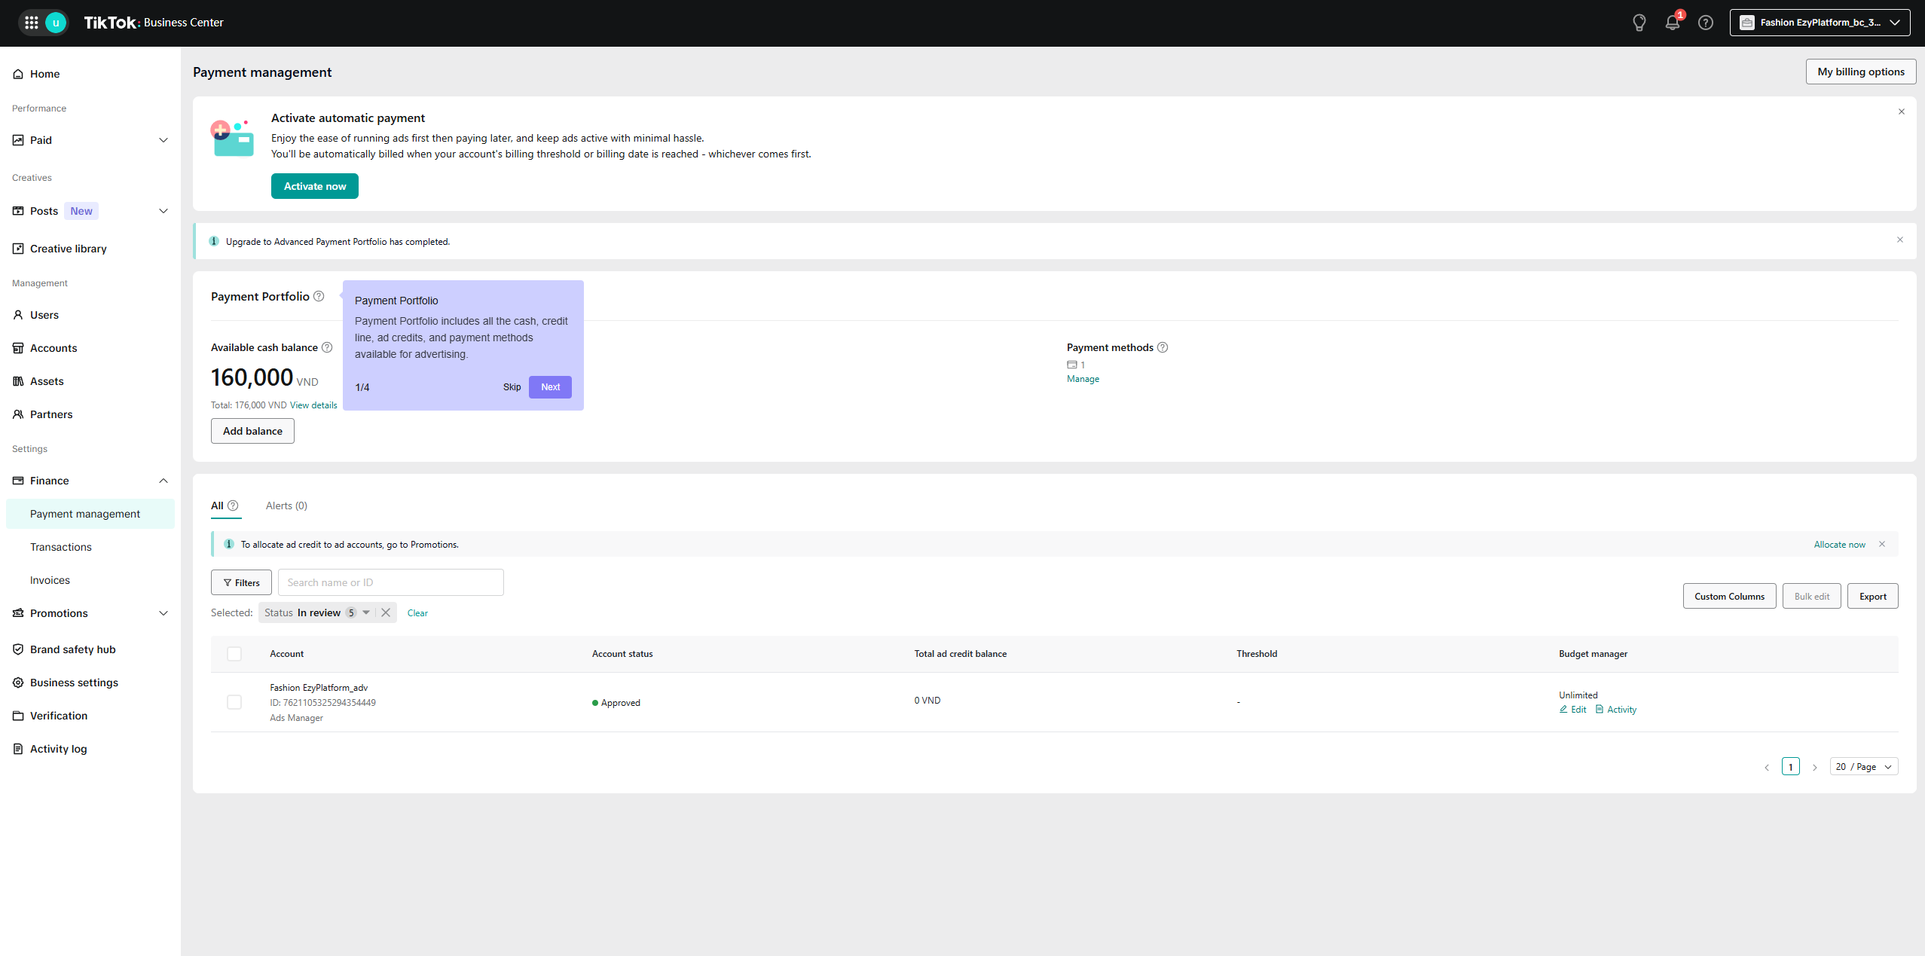Click the info icon beside All tab
The image size is (1925, 956).
(233, 505)
